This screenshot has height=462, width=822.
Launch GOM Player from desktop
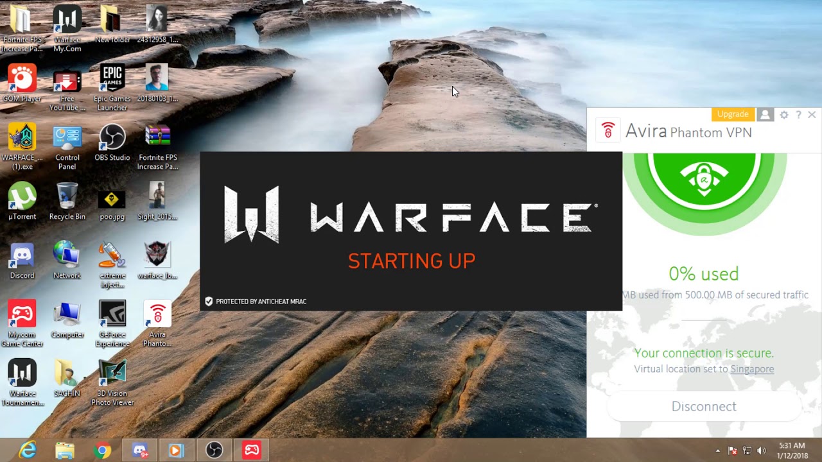(x=22, y=83)
